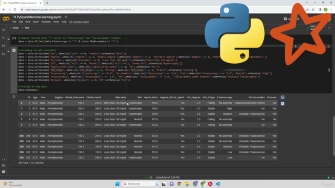Open a new browser tab
This screenshot has width=335, height=188.
[x=47, y=3]
